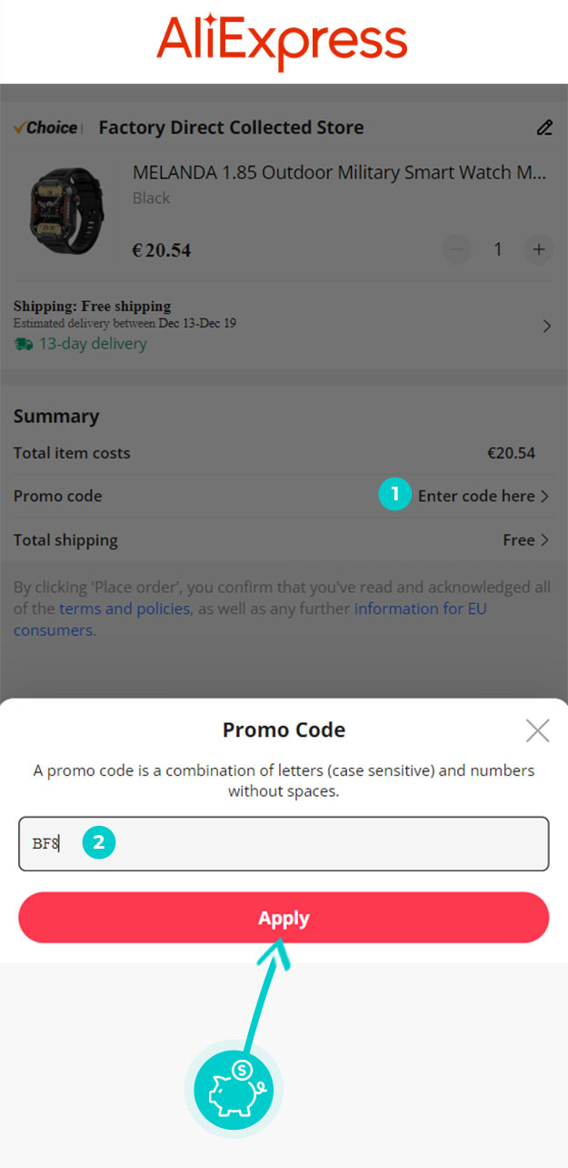This screenshot has height=1168, width=568.
Task: Click the piggy bank savings icon
Action: pyautogui.click(x=234, y=1089)
